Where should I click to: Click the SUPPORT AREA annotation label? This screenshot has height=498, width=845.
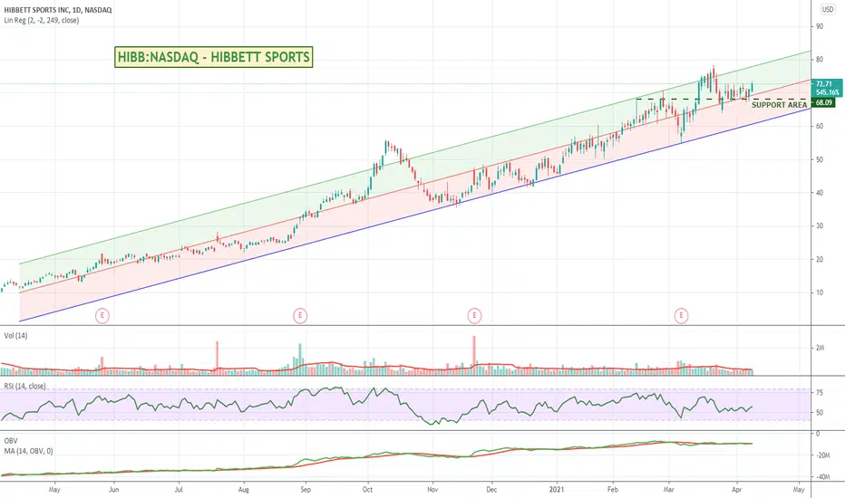click(x=779, y=105)
